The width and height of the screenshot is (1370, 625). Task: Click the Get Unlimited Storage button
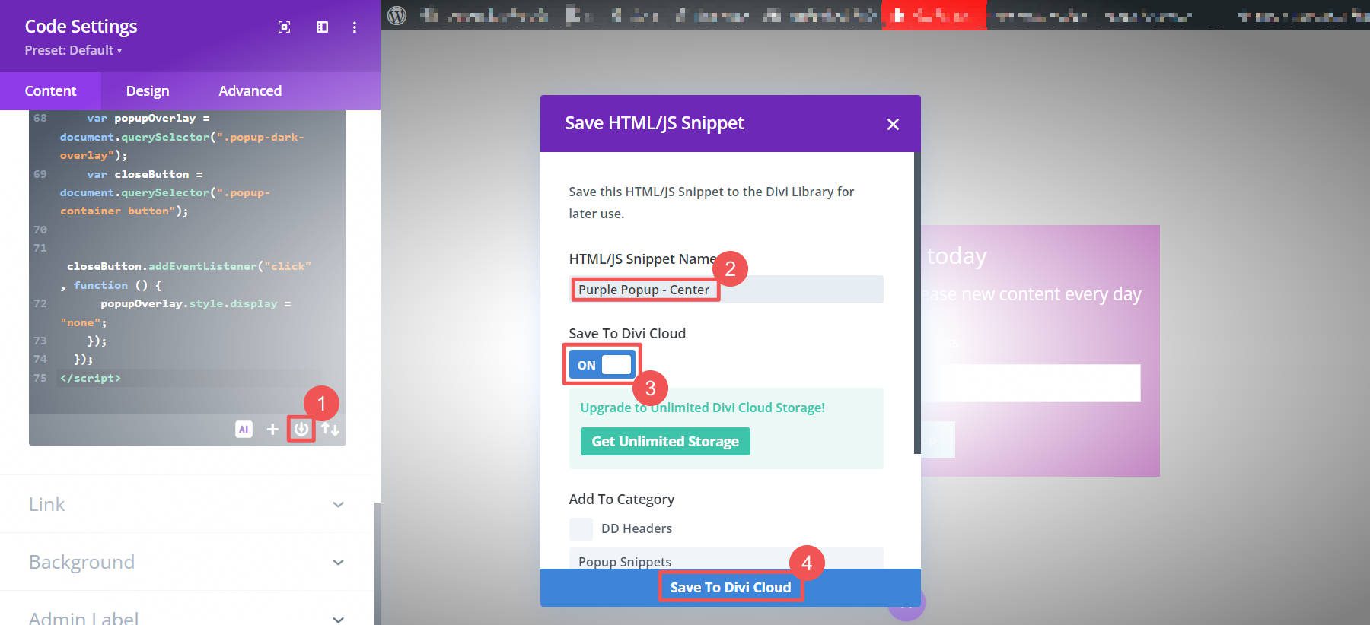tap(665, 442)
